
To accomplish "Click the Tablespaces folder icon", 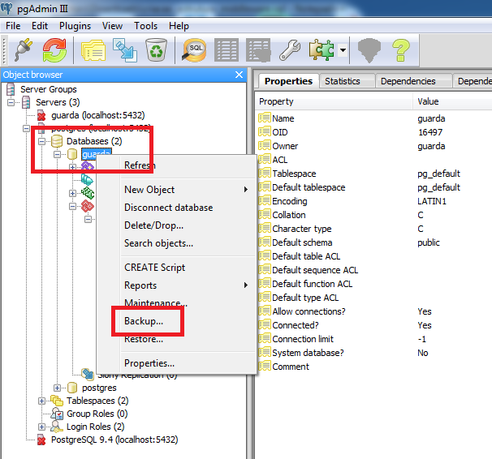I will pos(57,401).
